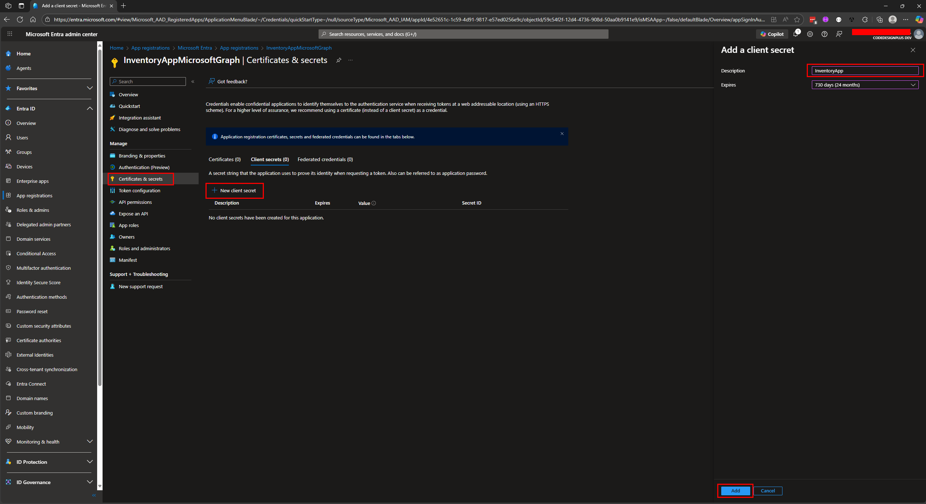Image resolution: width=926 pixels, height=504 pixels.
Task: Open Password reset in left navigation
Action: point(32,311)
